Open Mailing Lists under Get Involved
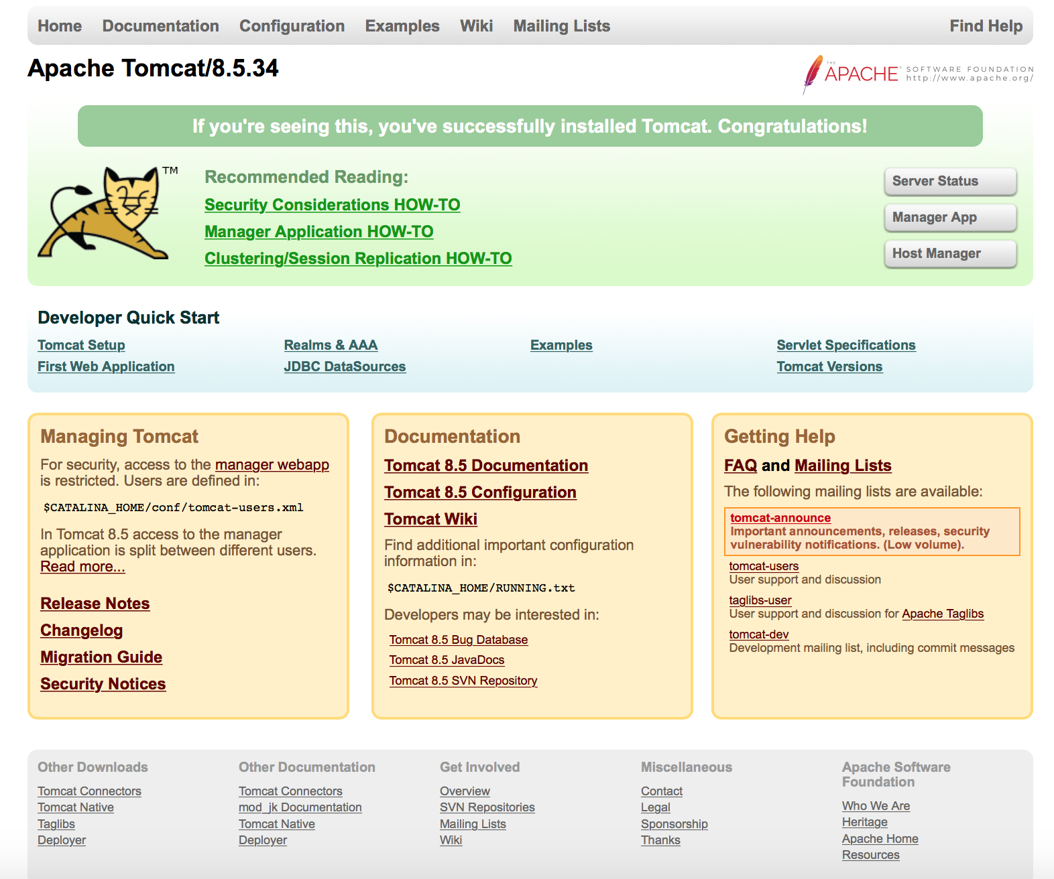The height and width of the screenshot is (879, 1054). click(x=473, y=824)
